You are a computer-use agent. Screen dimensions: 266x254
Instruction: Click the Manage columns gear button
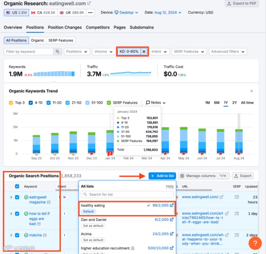pyautogui.click(x=204, y=176)
